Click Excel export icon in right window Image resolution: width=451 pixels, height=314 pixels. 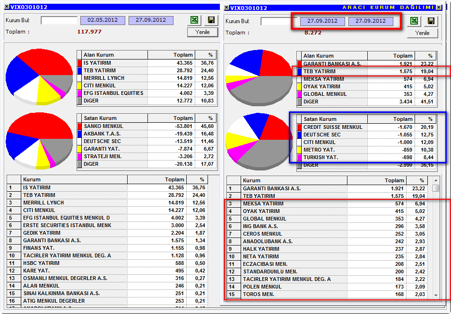[415, 21]
